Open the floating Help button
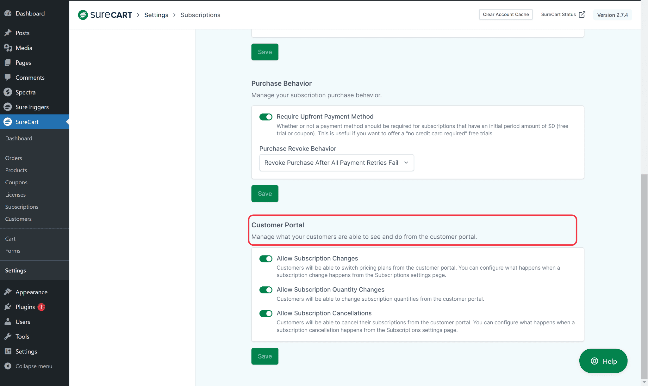648x386 pixels. (603, 361)
